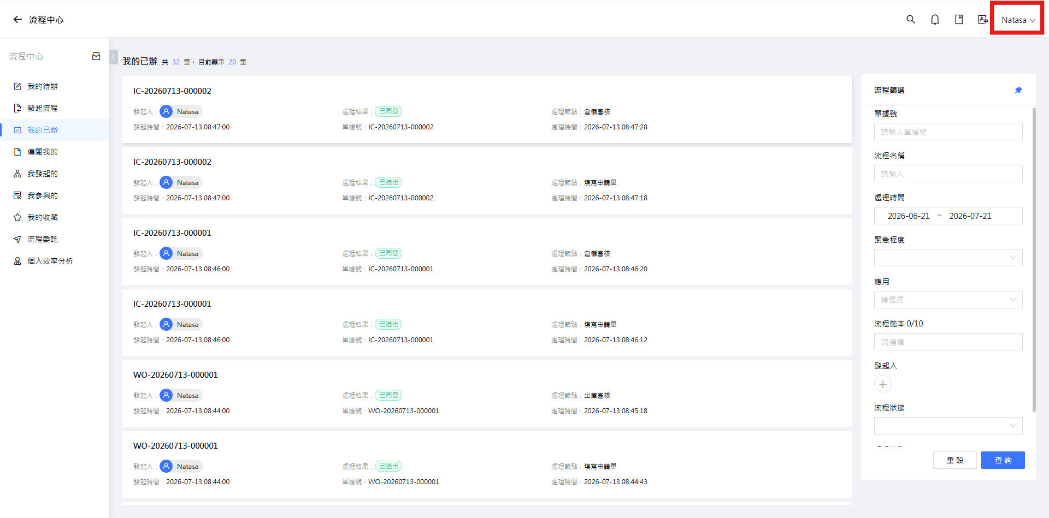Viewport: 1049px width, 518px height.
Task: Open the search magnifier icon
Action: [x=911, y=20]
